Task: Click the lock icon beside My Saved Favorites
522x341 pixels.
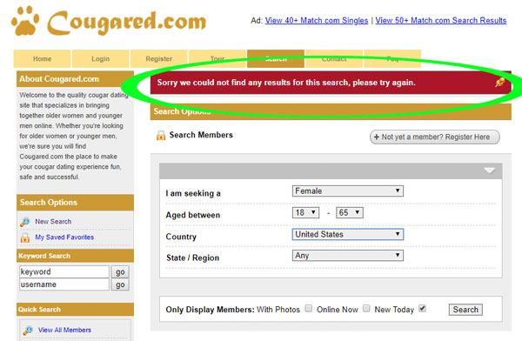Action: click(x=25, y=237)
